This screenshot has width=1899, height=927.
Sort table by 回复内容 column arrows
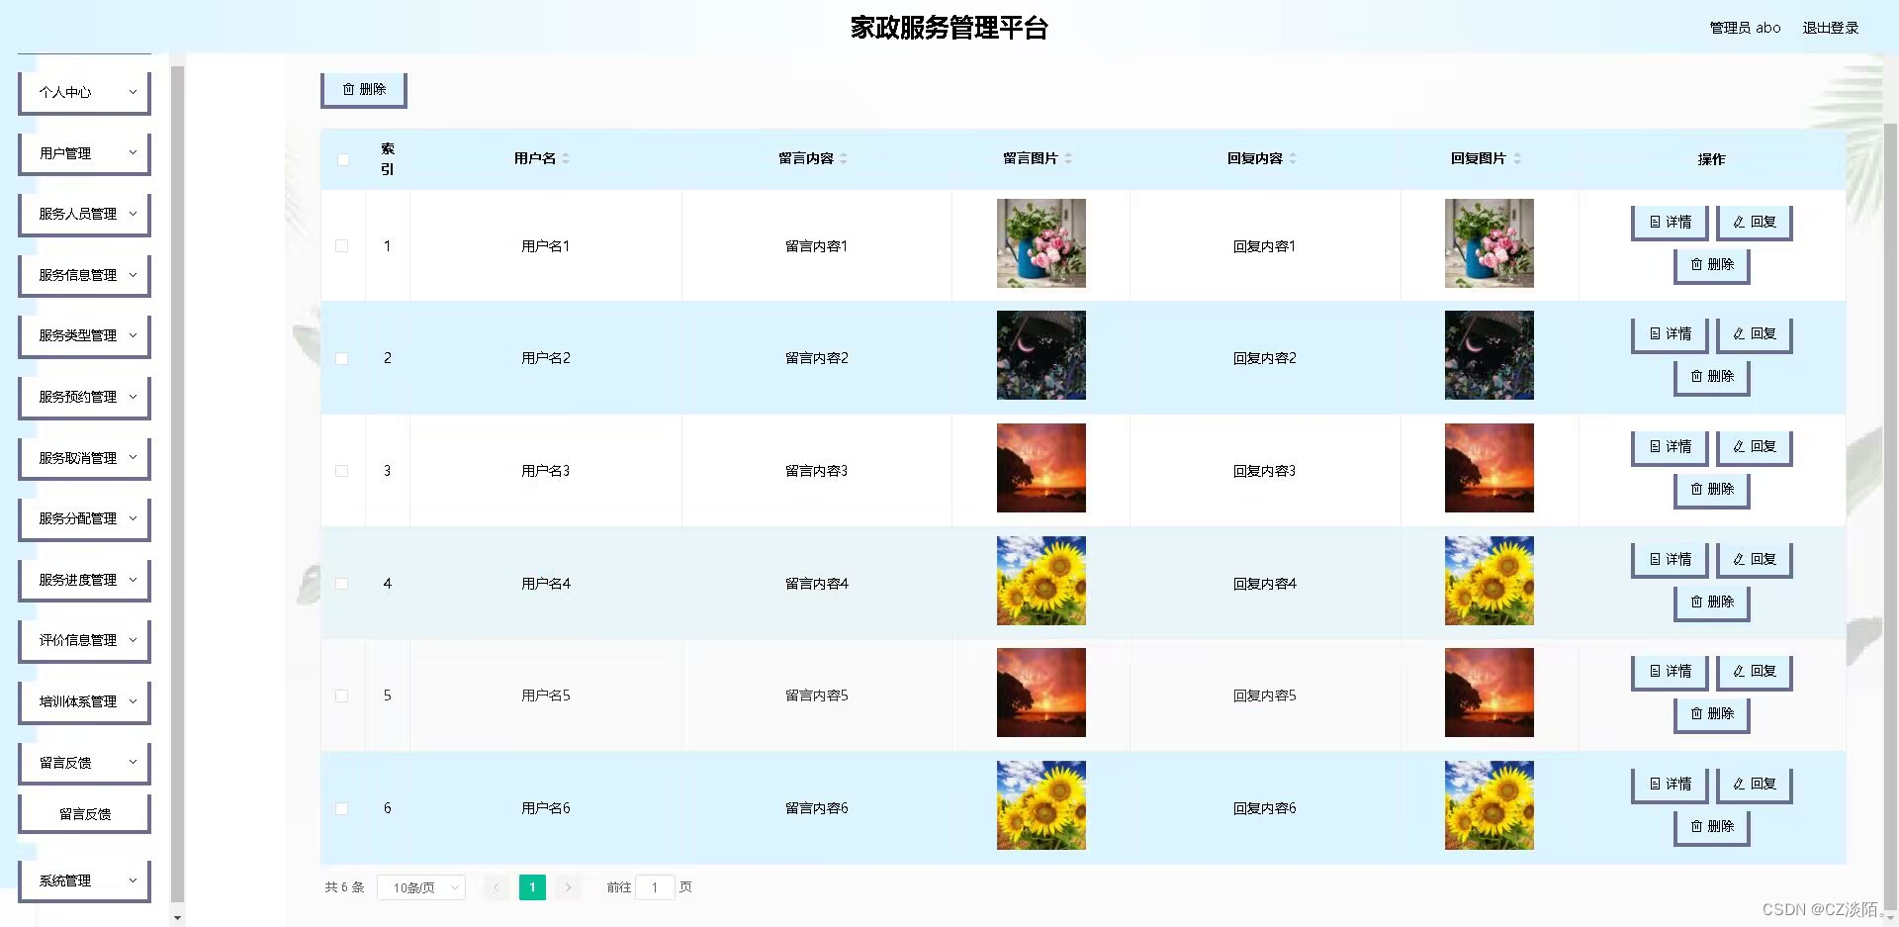coord(1293,158)
